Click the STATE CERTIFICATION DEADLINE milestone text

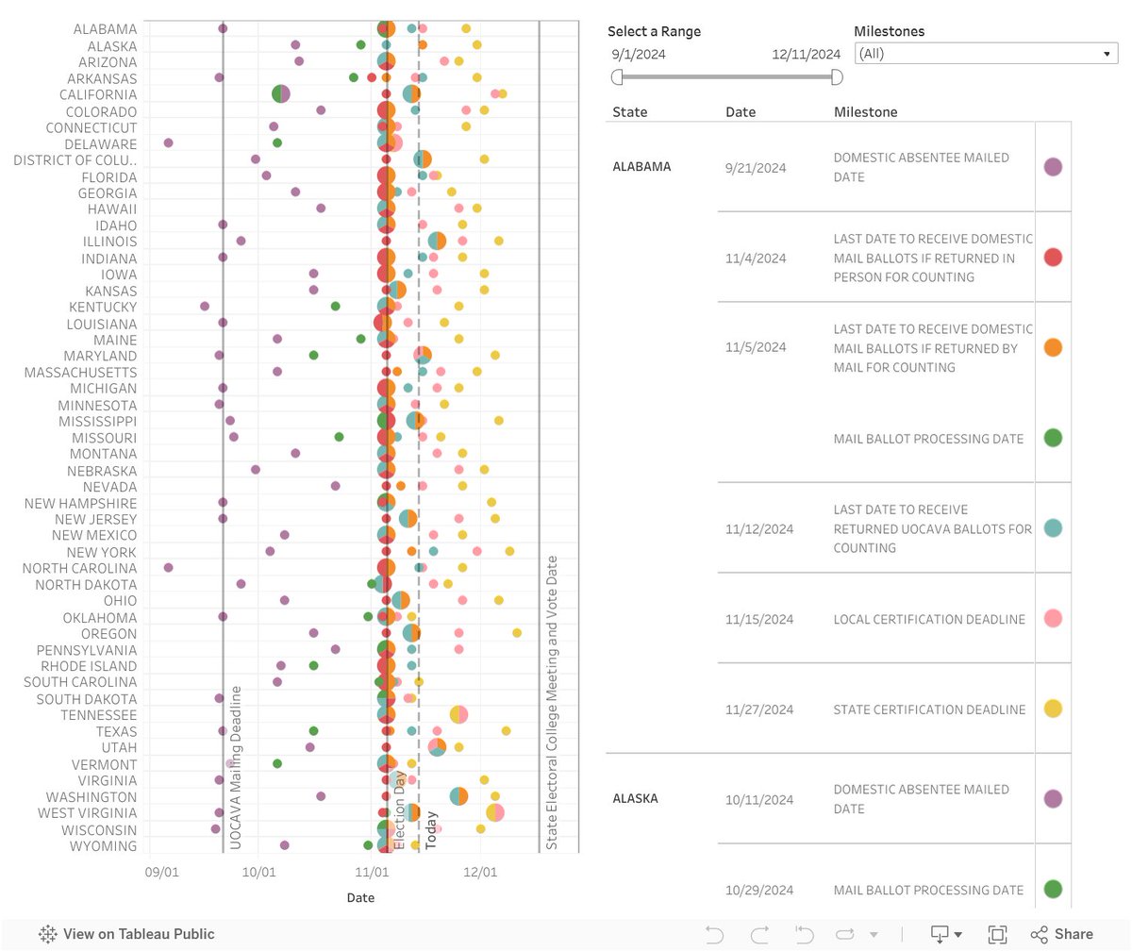click(929, 709)
